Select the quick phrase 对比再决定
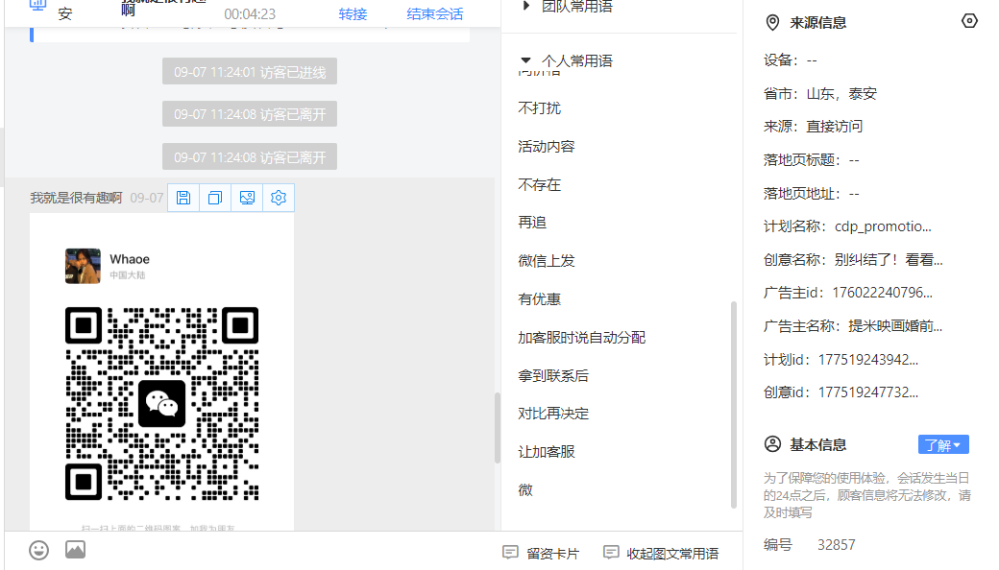This screenshot has height=570, width=999. point(553,414)
